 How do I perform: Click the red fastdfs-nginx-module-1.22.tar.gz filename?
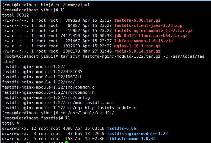tap(153, 31)
